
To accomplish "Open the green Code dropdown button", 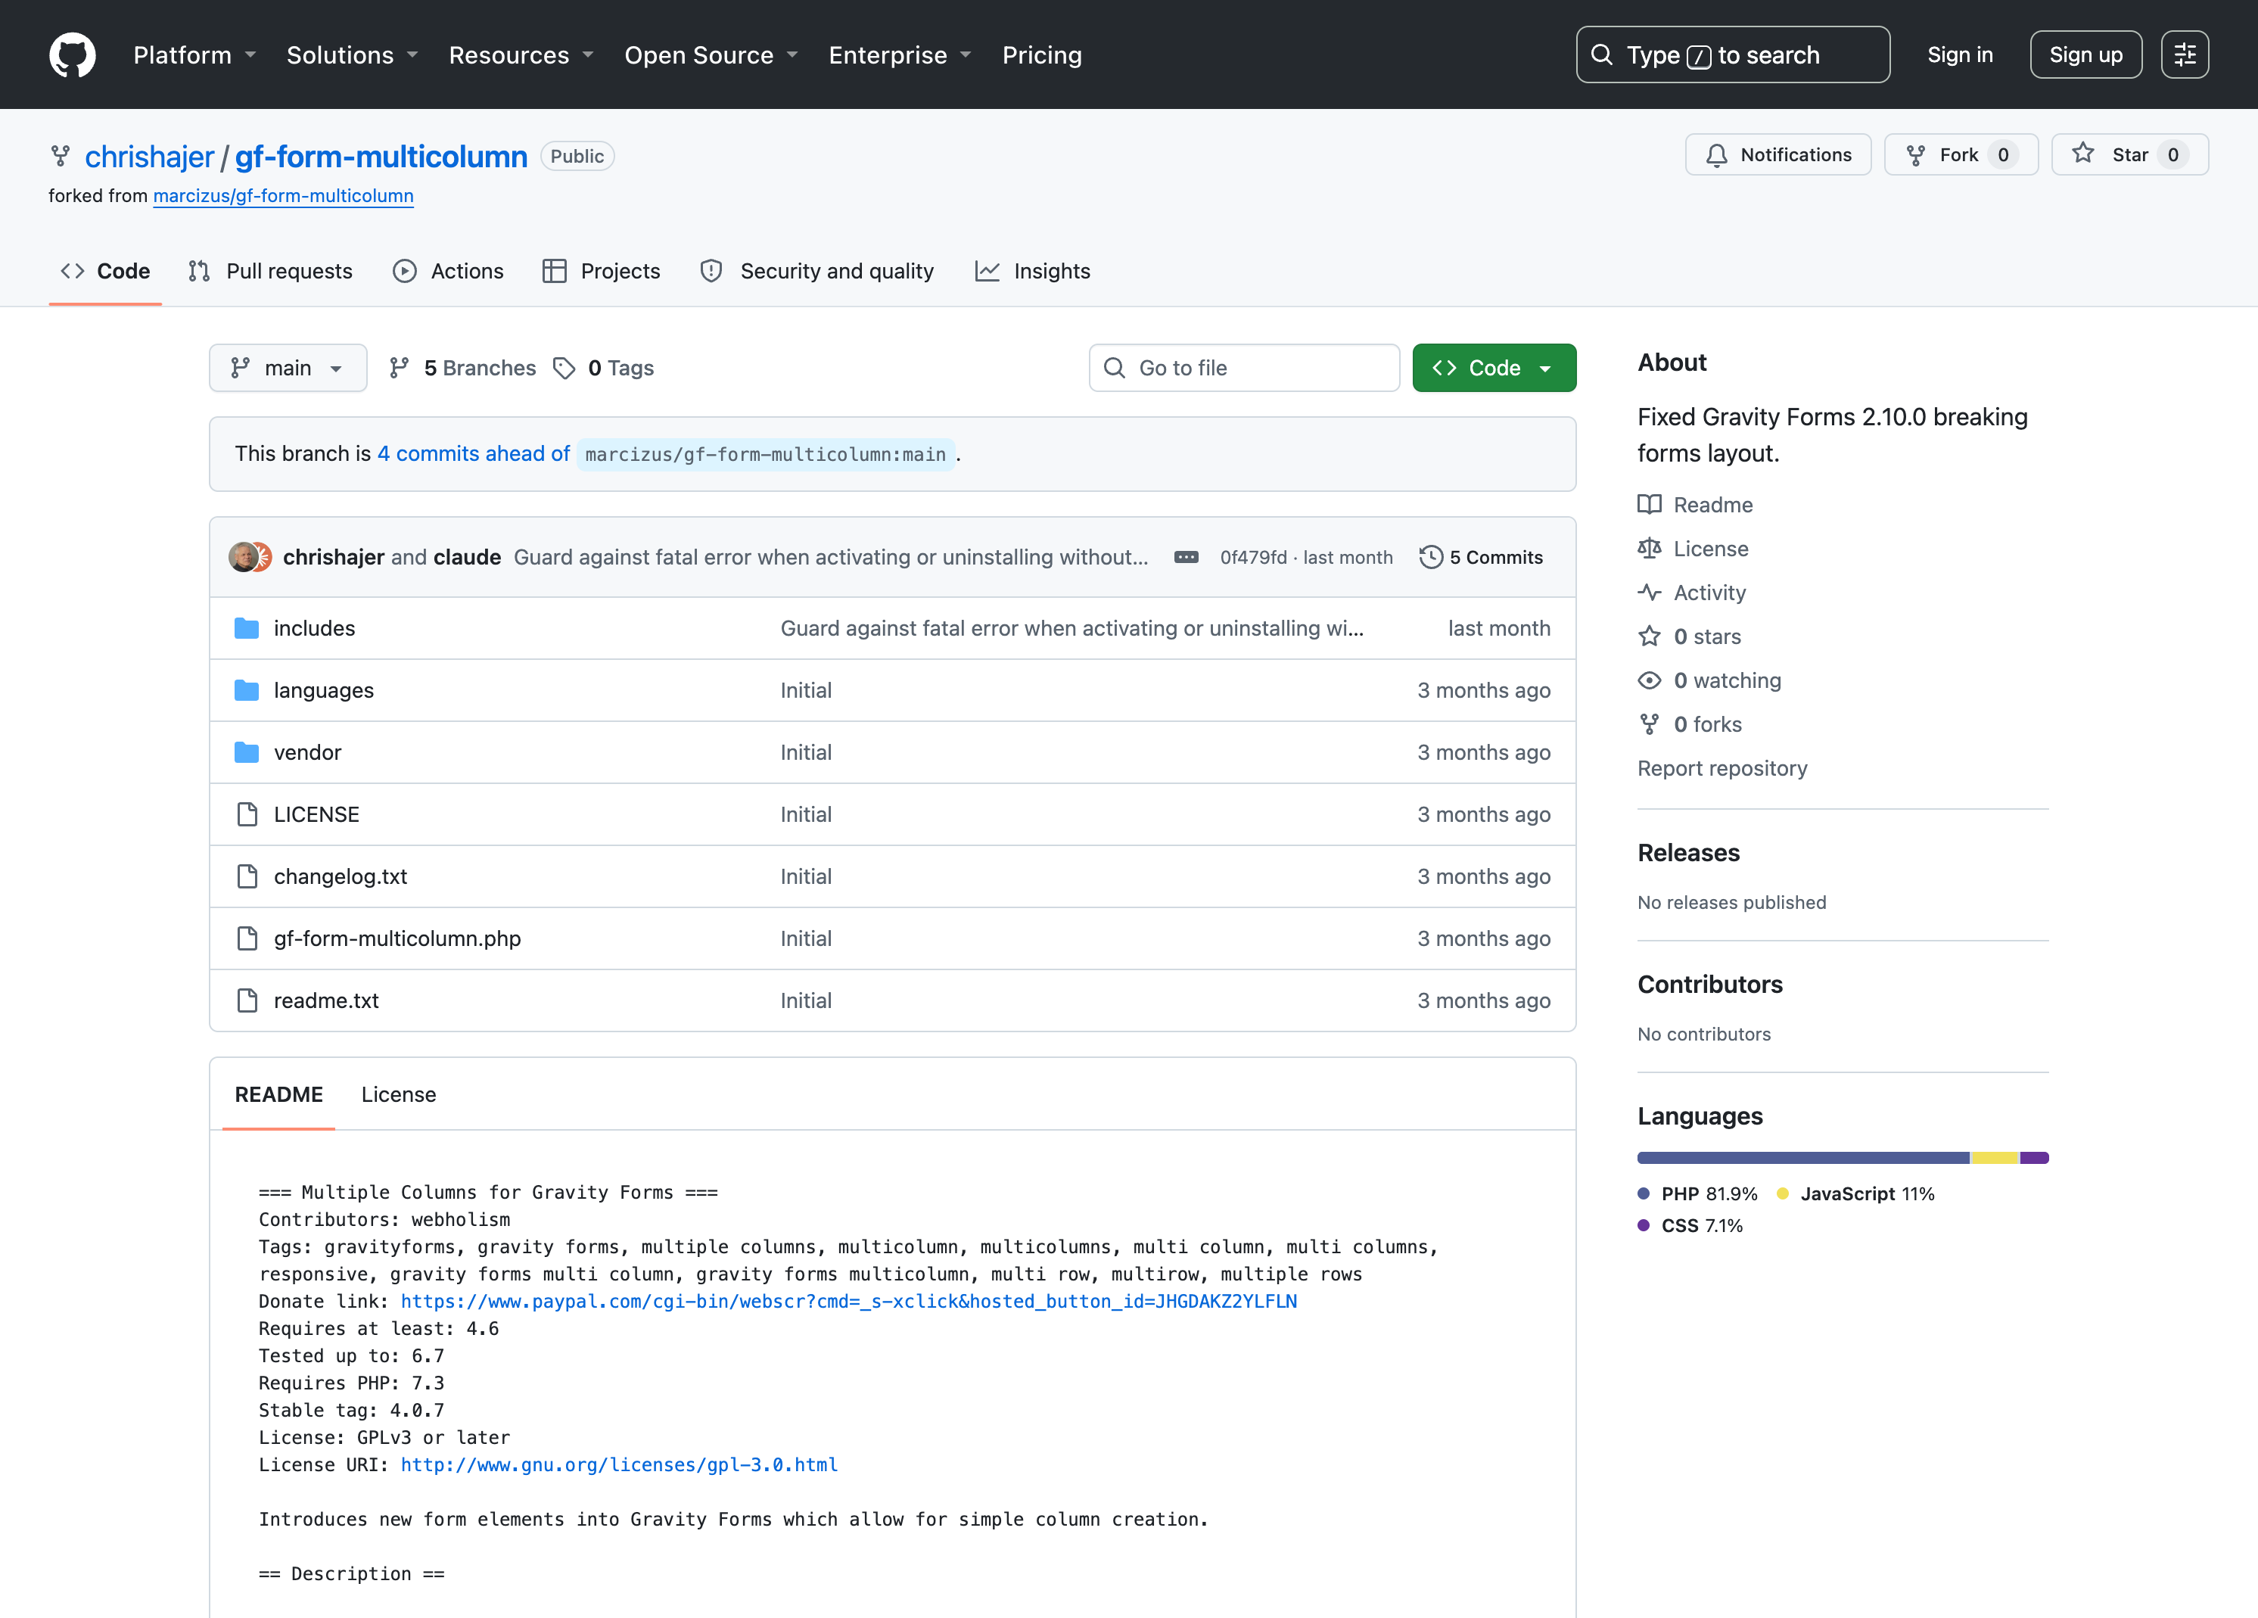I will (1494, 369).
